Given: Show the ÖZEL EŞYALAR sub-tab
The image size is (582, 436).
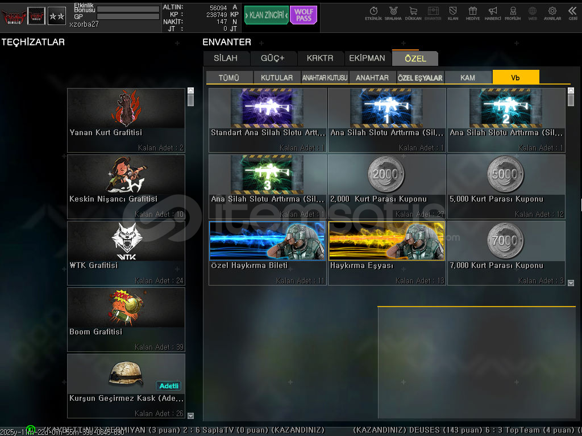Looking at the screenshot, I should pyautogui.click(x=420, y=77).
